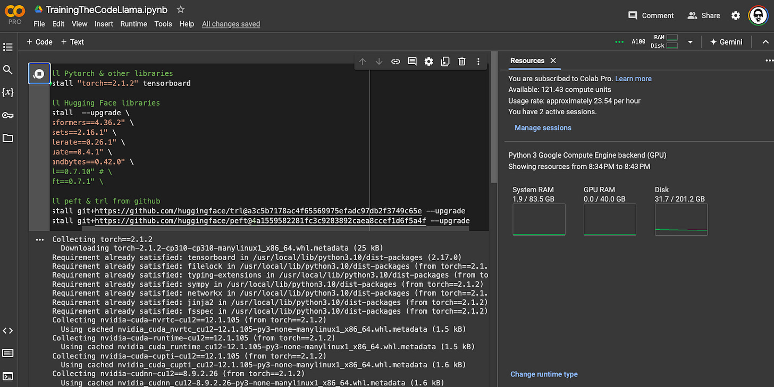The width and height of the screenshot is (774, 387).
Task: Move cell down arrow
Action: pos(379,62)
